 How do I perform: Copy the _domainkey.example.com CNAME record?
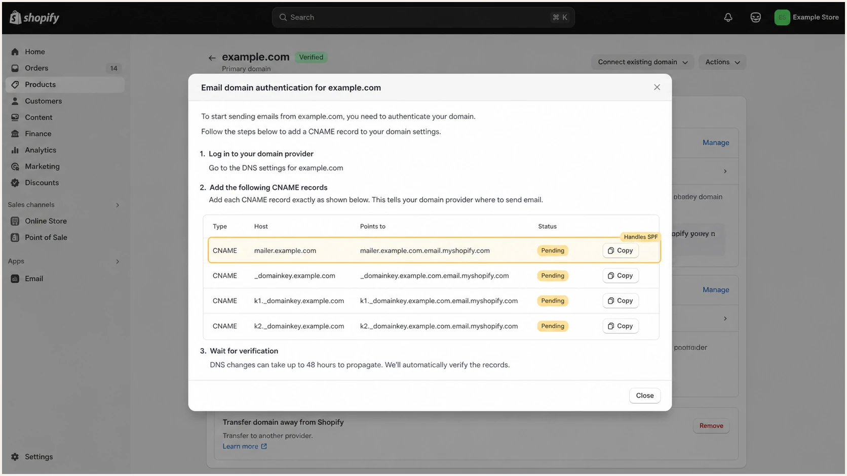tap(620, 276)
